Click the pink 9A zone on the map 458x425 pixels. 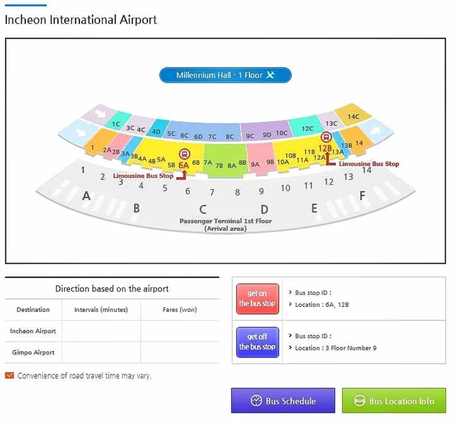point(255,161)
